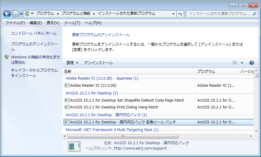Select the Adobe Reader XI (11.0.08) update row

coord(158,86)
